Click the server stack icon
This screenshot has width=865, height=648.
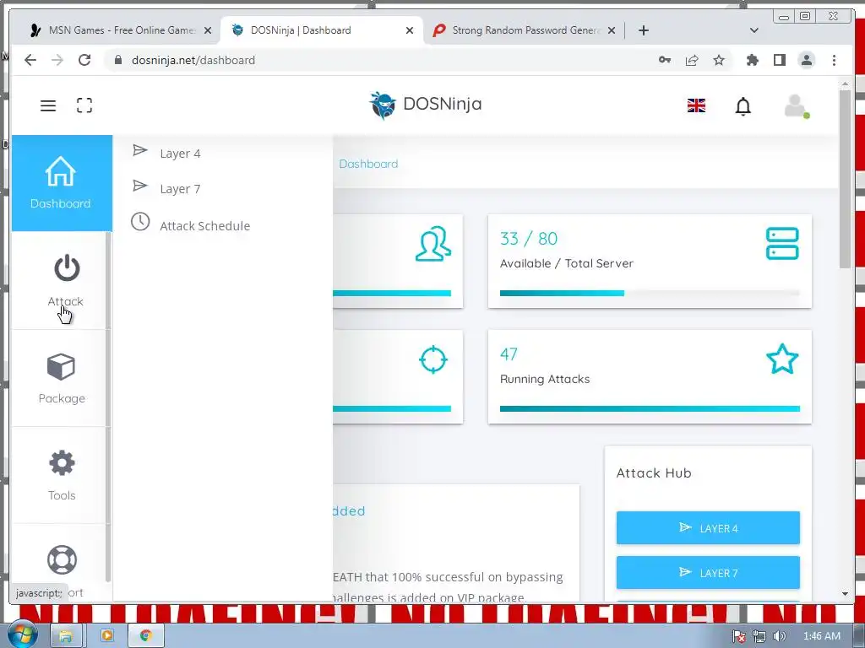pos(782,244)
